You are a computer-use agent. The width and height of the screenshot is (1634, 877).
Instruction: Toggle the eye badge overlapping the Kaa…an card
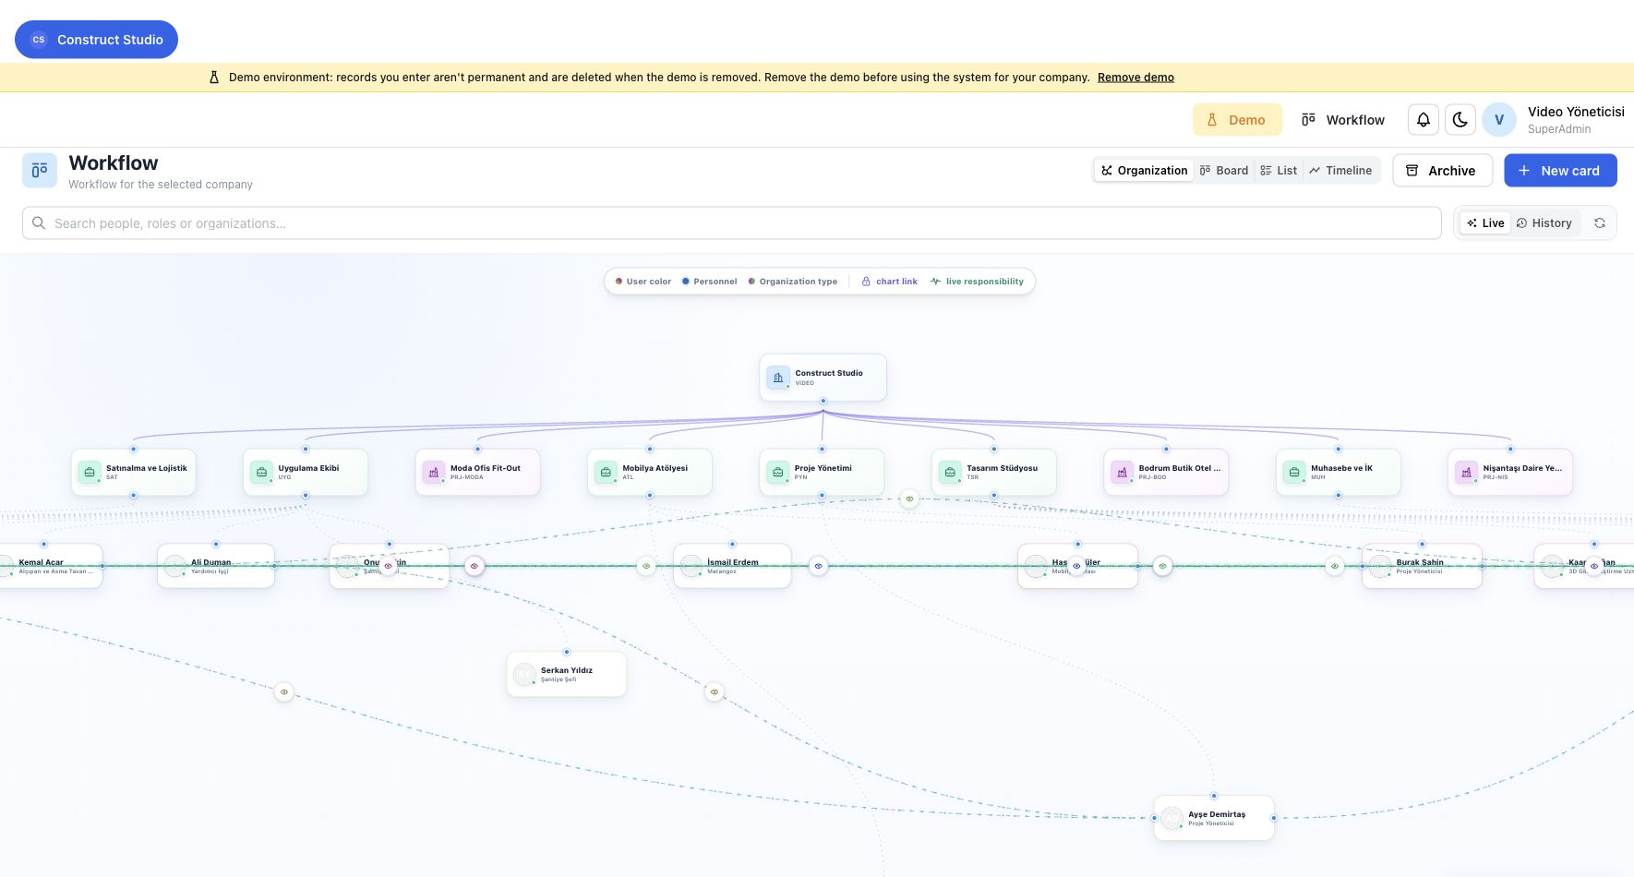point(1593,566)
